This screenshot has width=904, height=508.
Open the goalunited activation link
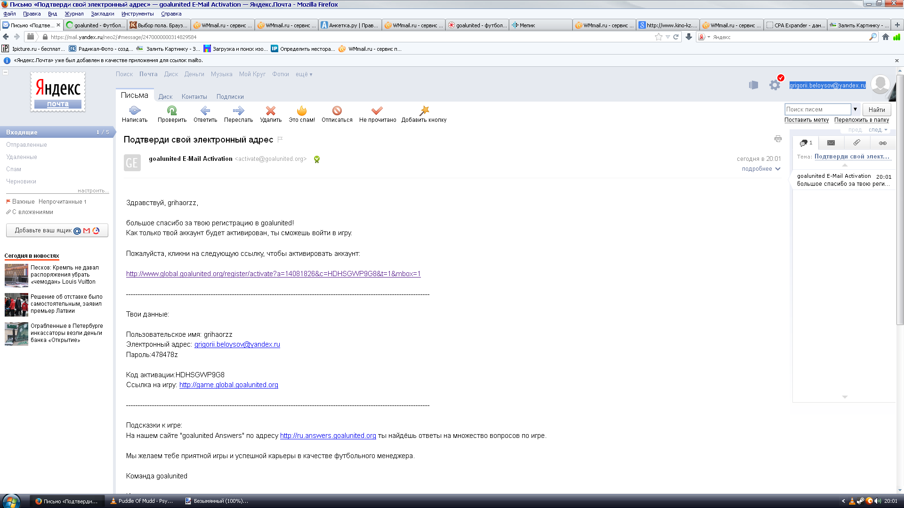[x=273, y=274]
